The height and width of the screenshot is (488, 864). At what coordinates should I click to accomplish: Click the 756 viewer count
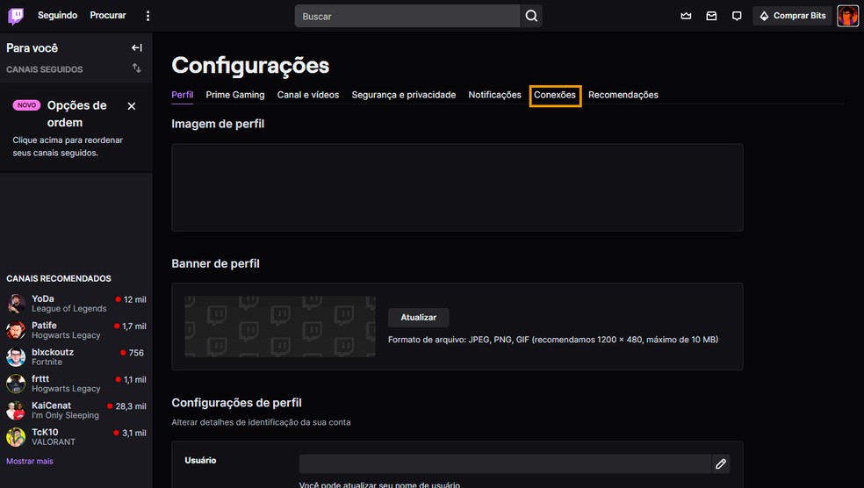coord(136,353)
